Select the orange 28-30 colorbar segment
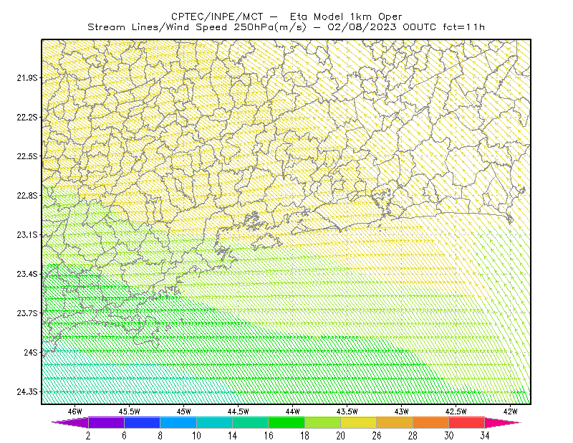The image size is (573, 443). pos(431,422)
